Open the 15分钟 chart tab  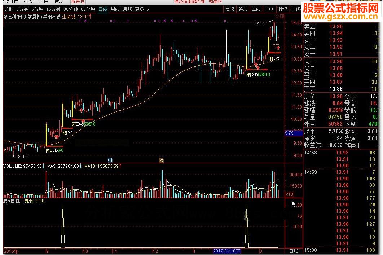click(x=53, y=9)
